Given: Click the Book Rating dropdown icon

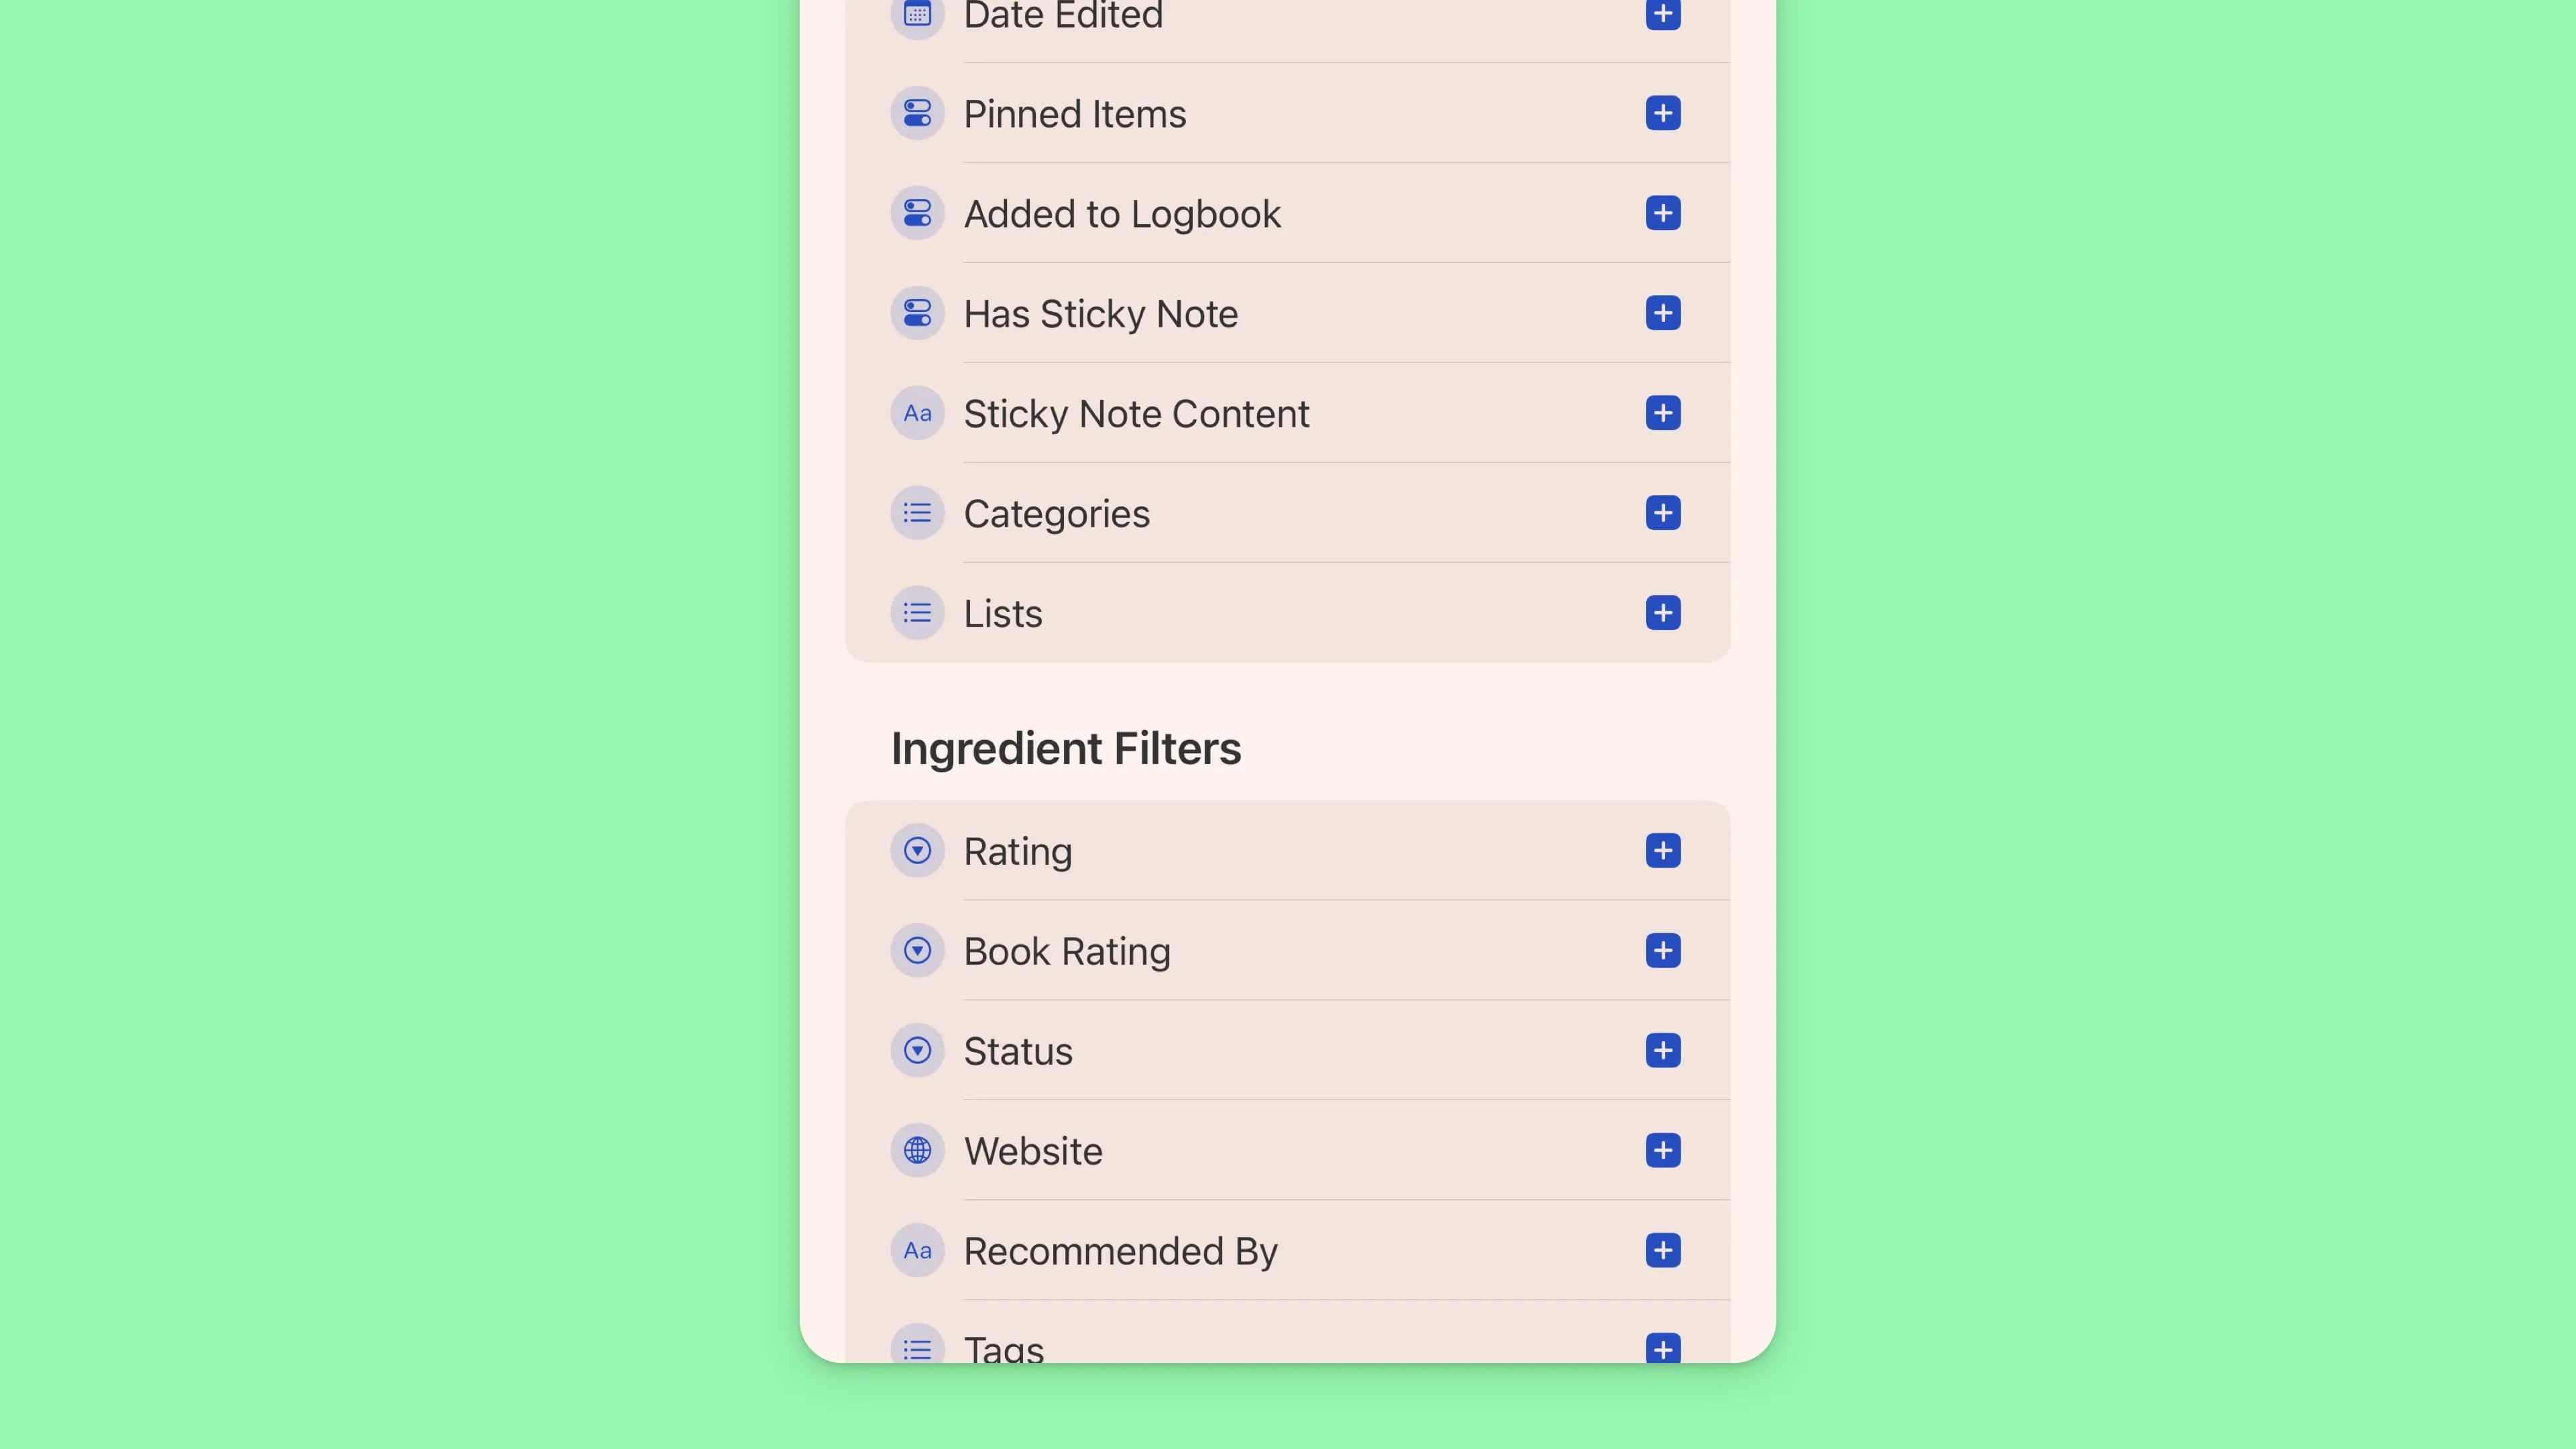Looking at the screenshot, I should pos(917,951).
